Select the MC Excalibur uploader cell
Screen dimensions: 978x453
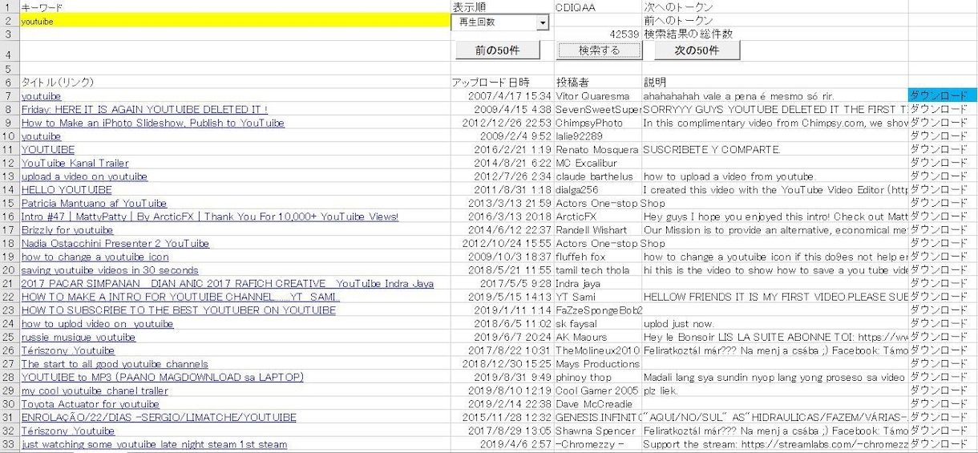(x=598, y=163)
